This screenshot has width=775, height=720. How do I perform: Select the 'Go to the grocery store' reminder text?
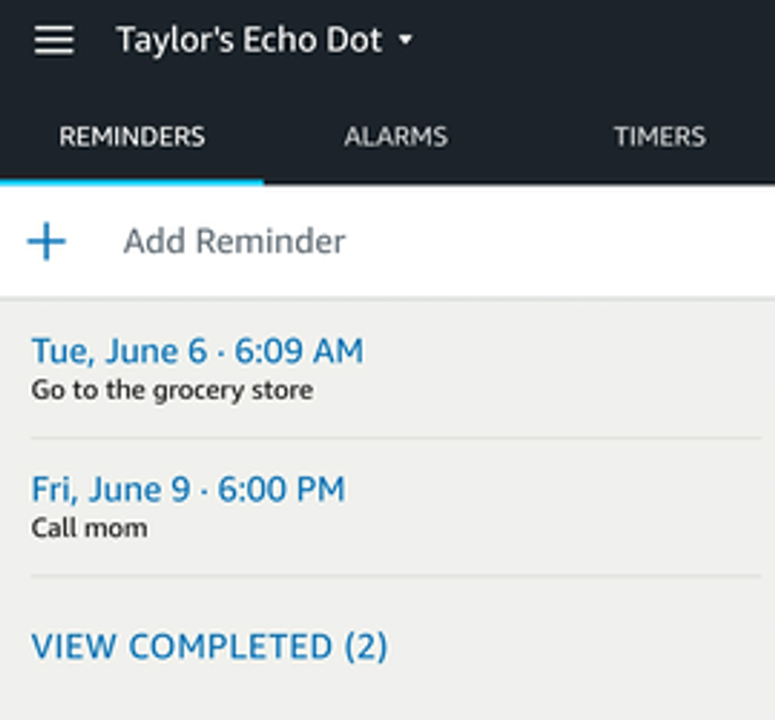point(172,390)
